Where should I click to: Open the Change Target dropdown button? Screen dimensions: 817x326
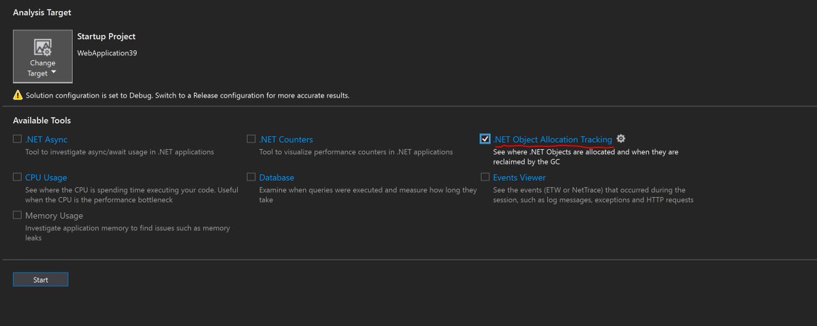coord(43,56)
